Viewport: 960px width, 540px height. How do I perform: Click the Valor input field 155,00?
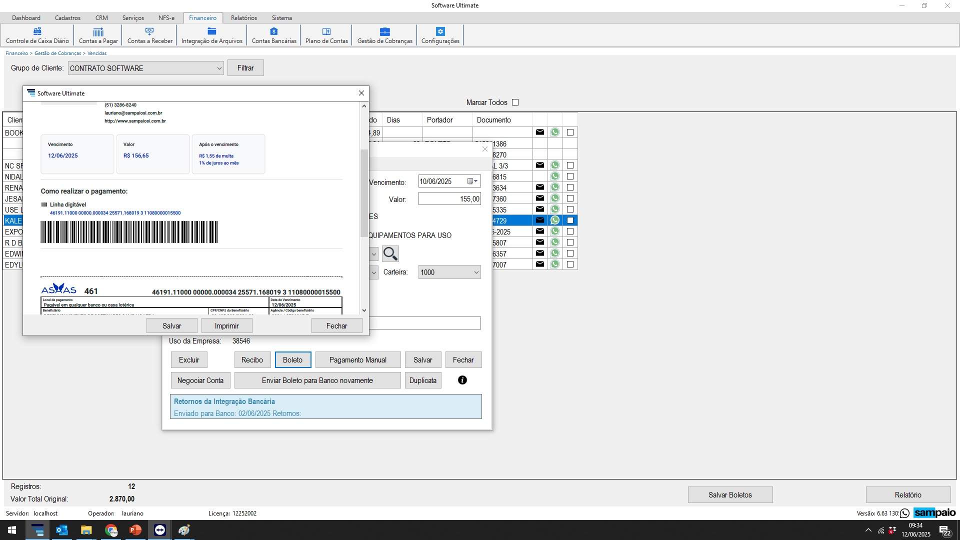click(x=449, y=199)
